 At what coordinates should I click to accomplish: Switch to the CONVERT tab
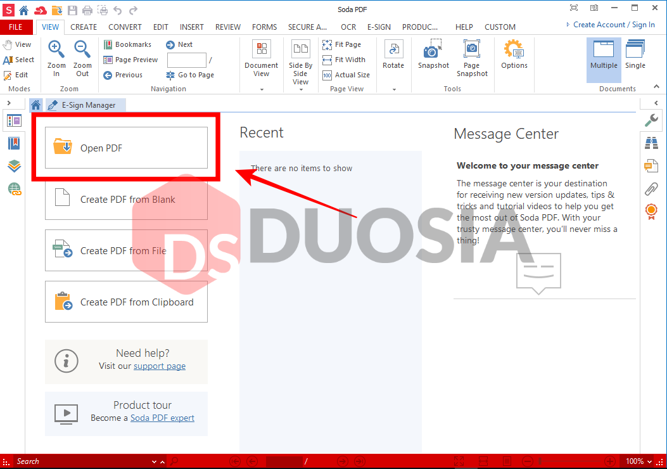(125, 27)
